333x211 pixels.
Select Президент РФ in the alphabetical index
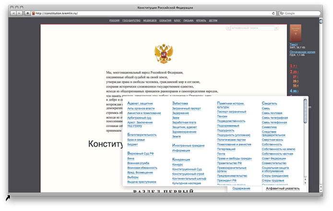pos(227,180)
